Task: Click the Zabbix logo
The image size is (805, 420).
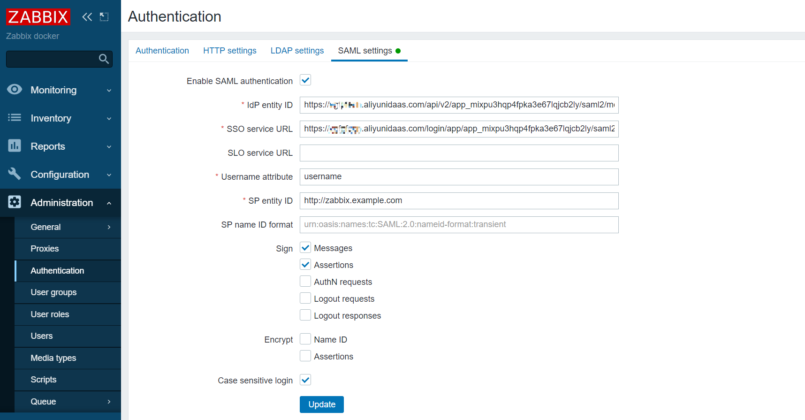Action: point(38,17)
